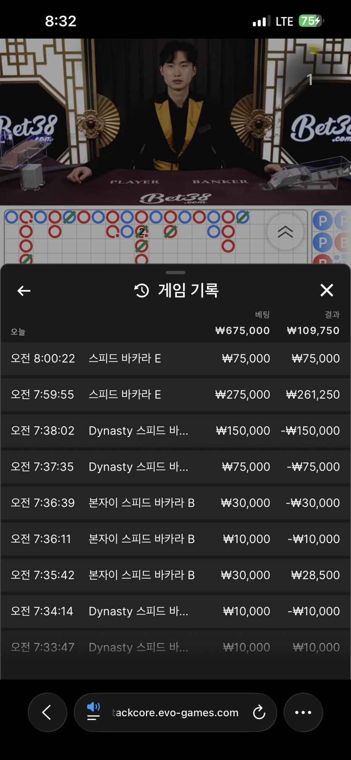The image size is (351, 760).
Task: Tap total bet amount ₩675,000
Action: pos(243,331)
